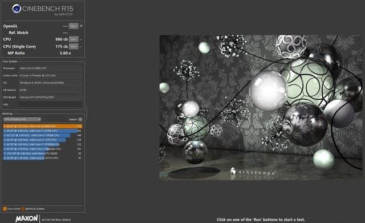Click the AIXSPONZA logo in the render
The image size is (365, 223).
coord(253,172)
